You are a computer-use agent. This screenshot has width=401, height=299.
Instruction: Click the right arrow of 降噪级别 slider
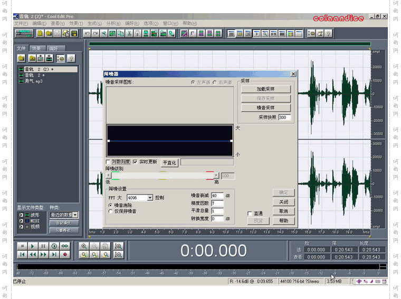(216, 176)
